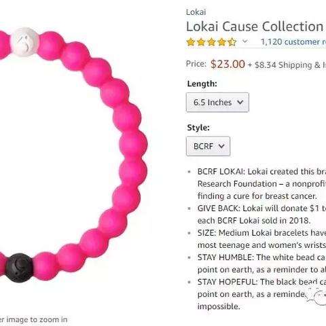The width and height of the screenshot is (326, 326).
Task: Click the white bead on the bracelet
Action: click(25, 42)
